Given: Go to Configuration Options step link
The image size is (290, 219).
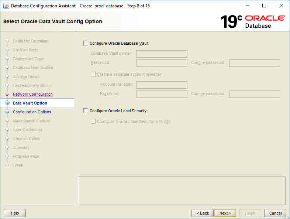Looking at the screenshot, I should 32,112.
